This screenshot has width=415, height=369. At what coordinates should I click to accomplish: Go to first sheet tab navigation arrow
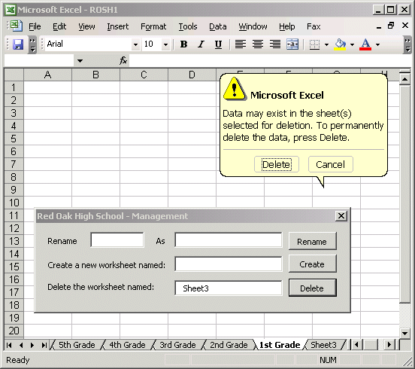click(9, 345)
